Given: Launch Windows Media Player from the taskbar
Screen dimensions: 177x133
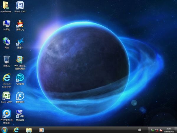Looking at the screenshot, I should tap(41, 130).
